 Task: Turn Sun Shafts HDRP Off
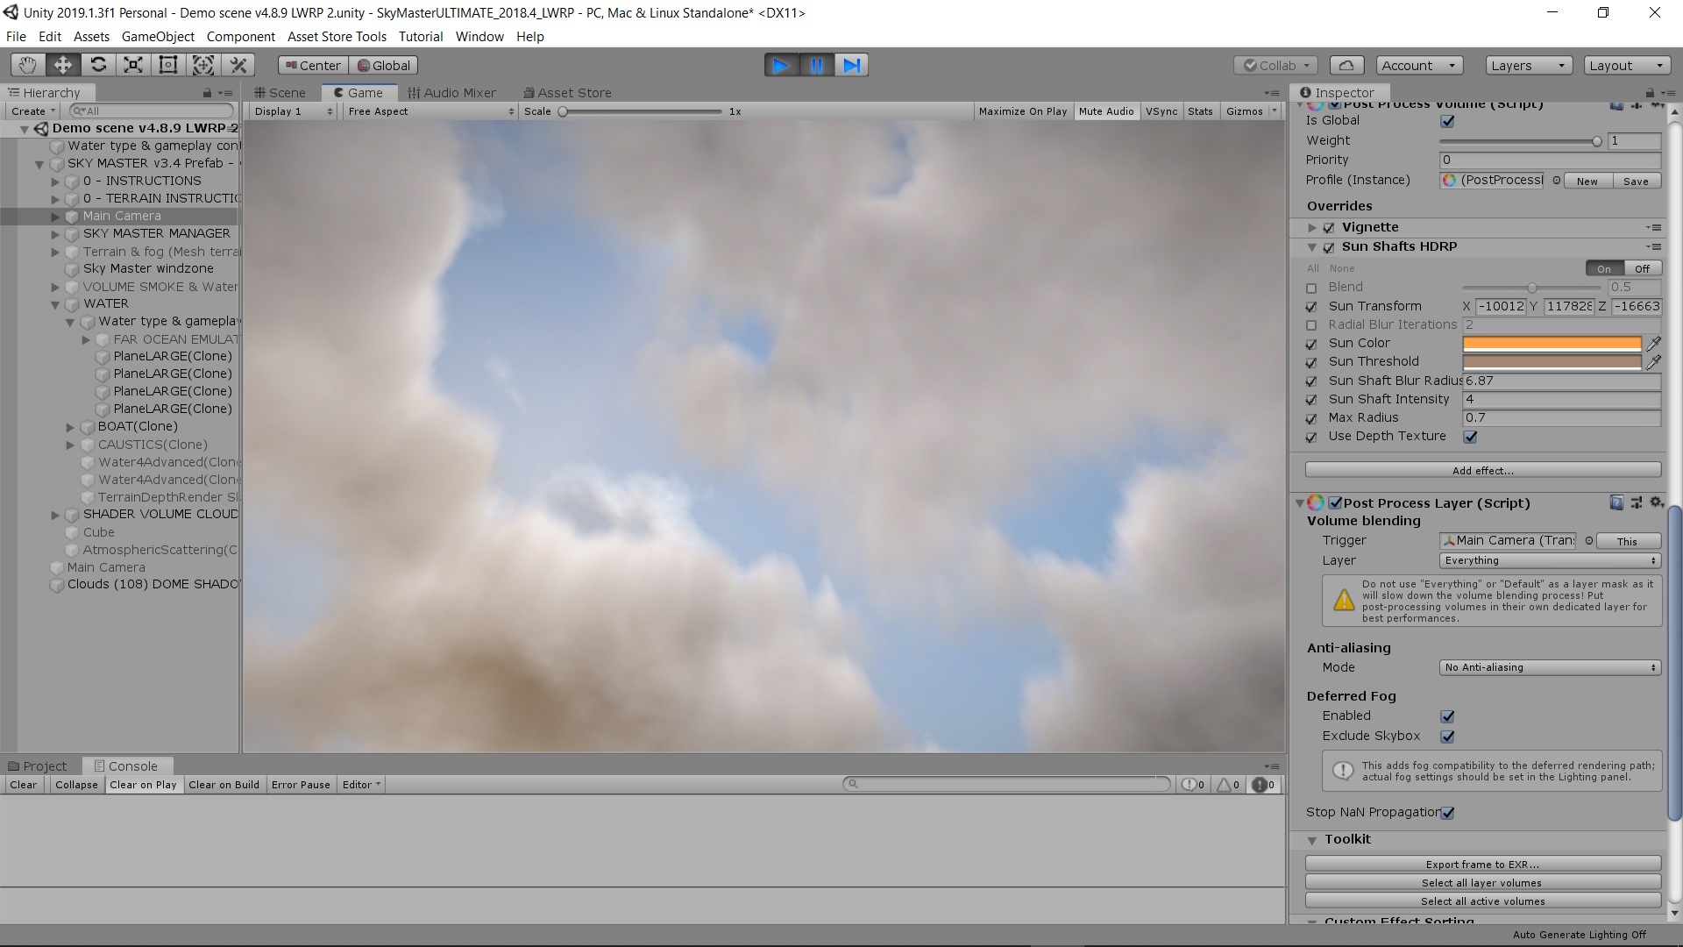point(1643,268)
